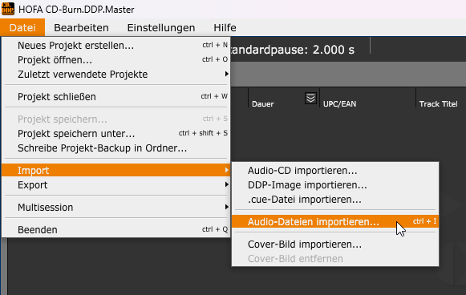The height and width of the screenshot is (295, 466).
Task: Open the Hilfe menu
Action: pos(225,27)
